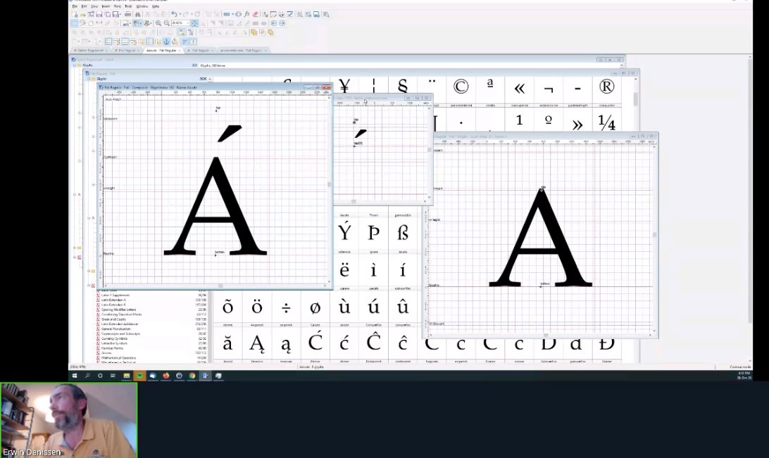Click the Contour mode status bar text

click(x=739, y=367)
